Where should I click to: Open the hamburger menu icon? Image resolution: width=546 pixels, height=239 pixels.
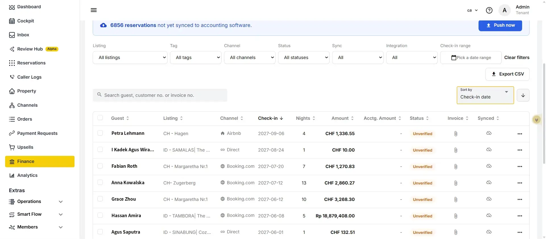point(94,10)
